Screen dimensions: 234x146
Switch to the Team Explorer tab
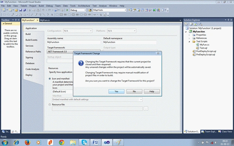click(x=209, y=131)
